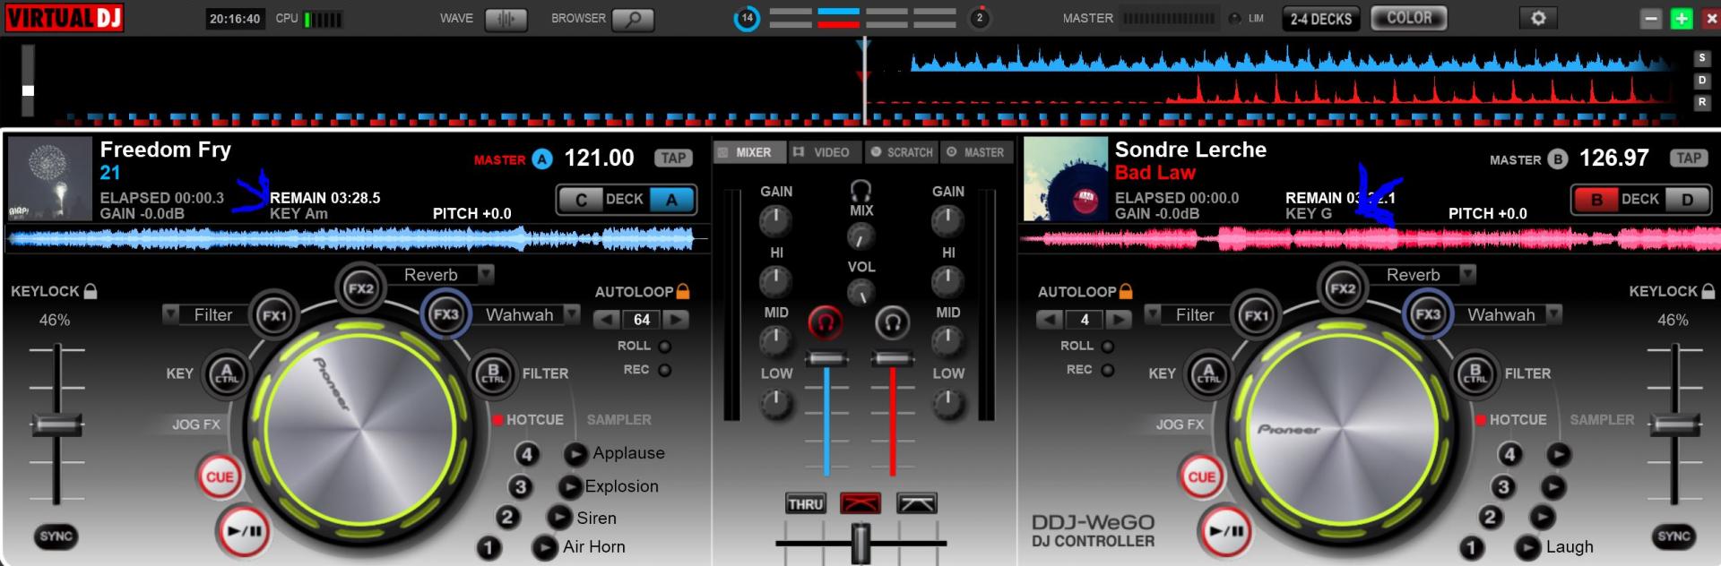The image size is (1721, 566).
Task: Click the 2-4 DECKS button
Action: pos(1320,19)
